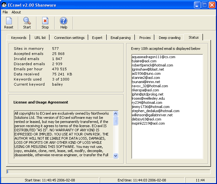The image size is (217, 184).
Task: Select email mspink2219@aol.com
Action: click(x=148, y=123)
